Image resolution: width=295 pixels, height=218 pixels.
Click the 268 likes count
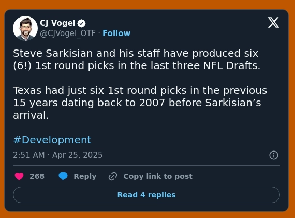click(x=37, y=176)
